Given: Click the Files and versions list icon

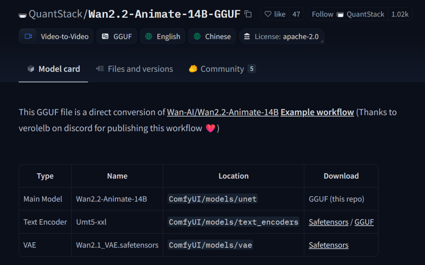Looking at the screenshot, I should 100,69.
